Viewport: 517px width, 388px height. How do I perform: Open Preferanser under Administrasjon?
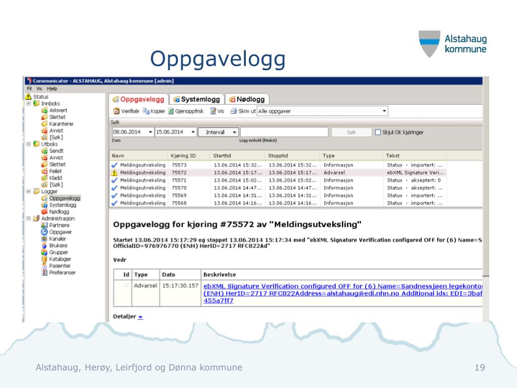(59, 272)
